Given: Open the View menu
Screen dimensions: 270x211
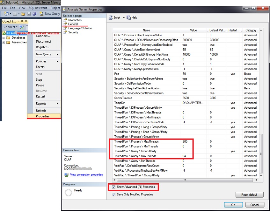Looking at the screenshot, I should pos(22,8).
